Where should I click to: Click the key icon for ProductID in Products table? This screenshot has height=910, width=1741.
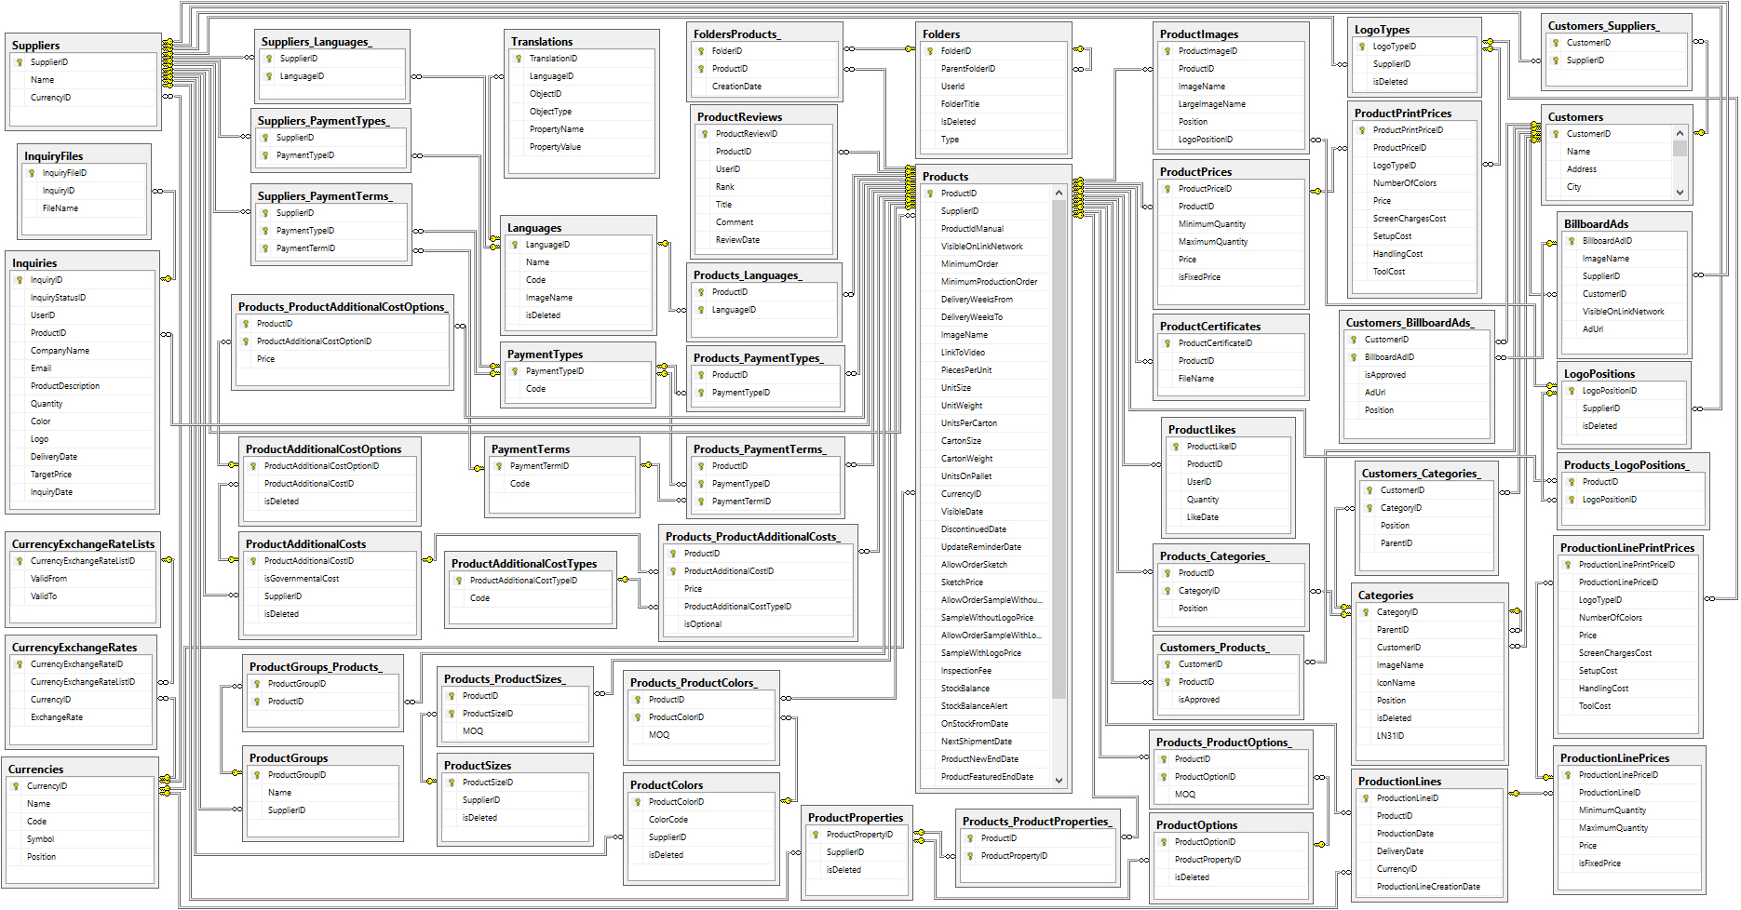tap(929, 194)
